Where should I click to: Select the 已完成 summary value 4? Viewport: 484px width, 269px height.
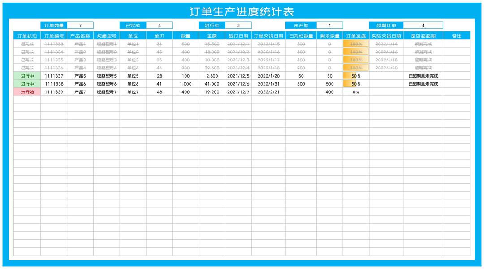pyautogui.click(x=159, y=25)
